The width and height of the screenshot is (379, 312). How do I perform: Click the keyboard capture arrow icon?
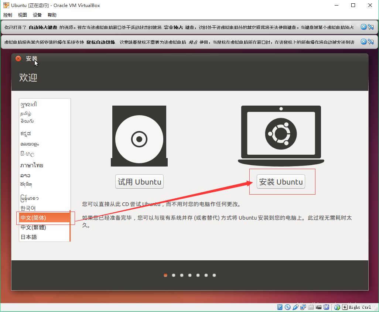pos(345,307)
